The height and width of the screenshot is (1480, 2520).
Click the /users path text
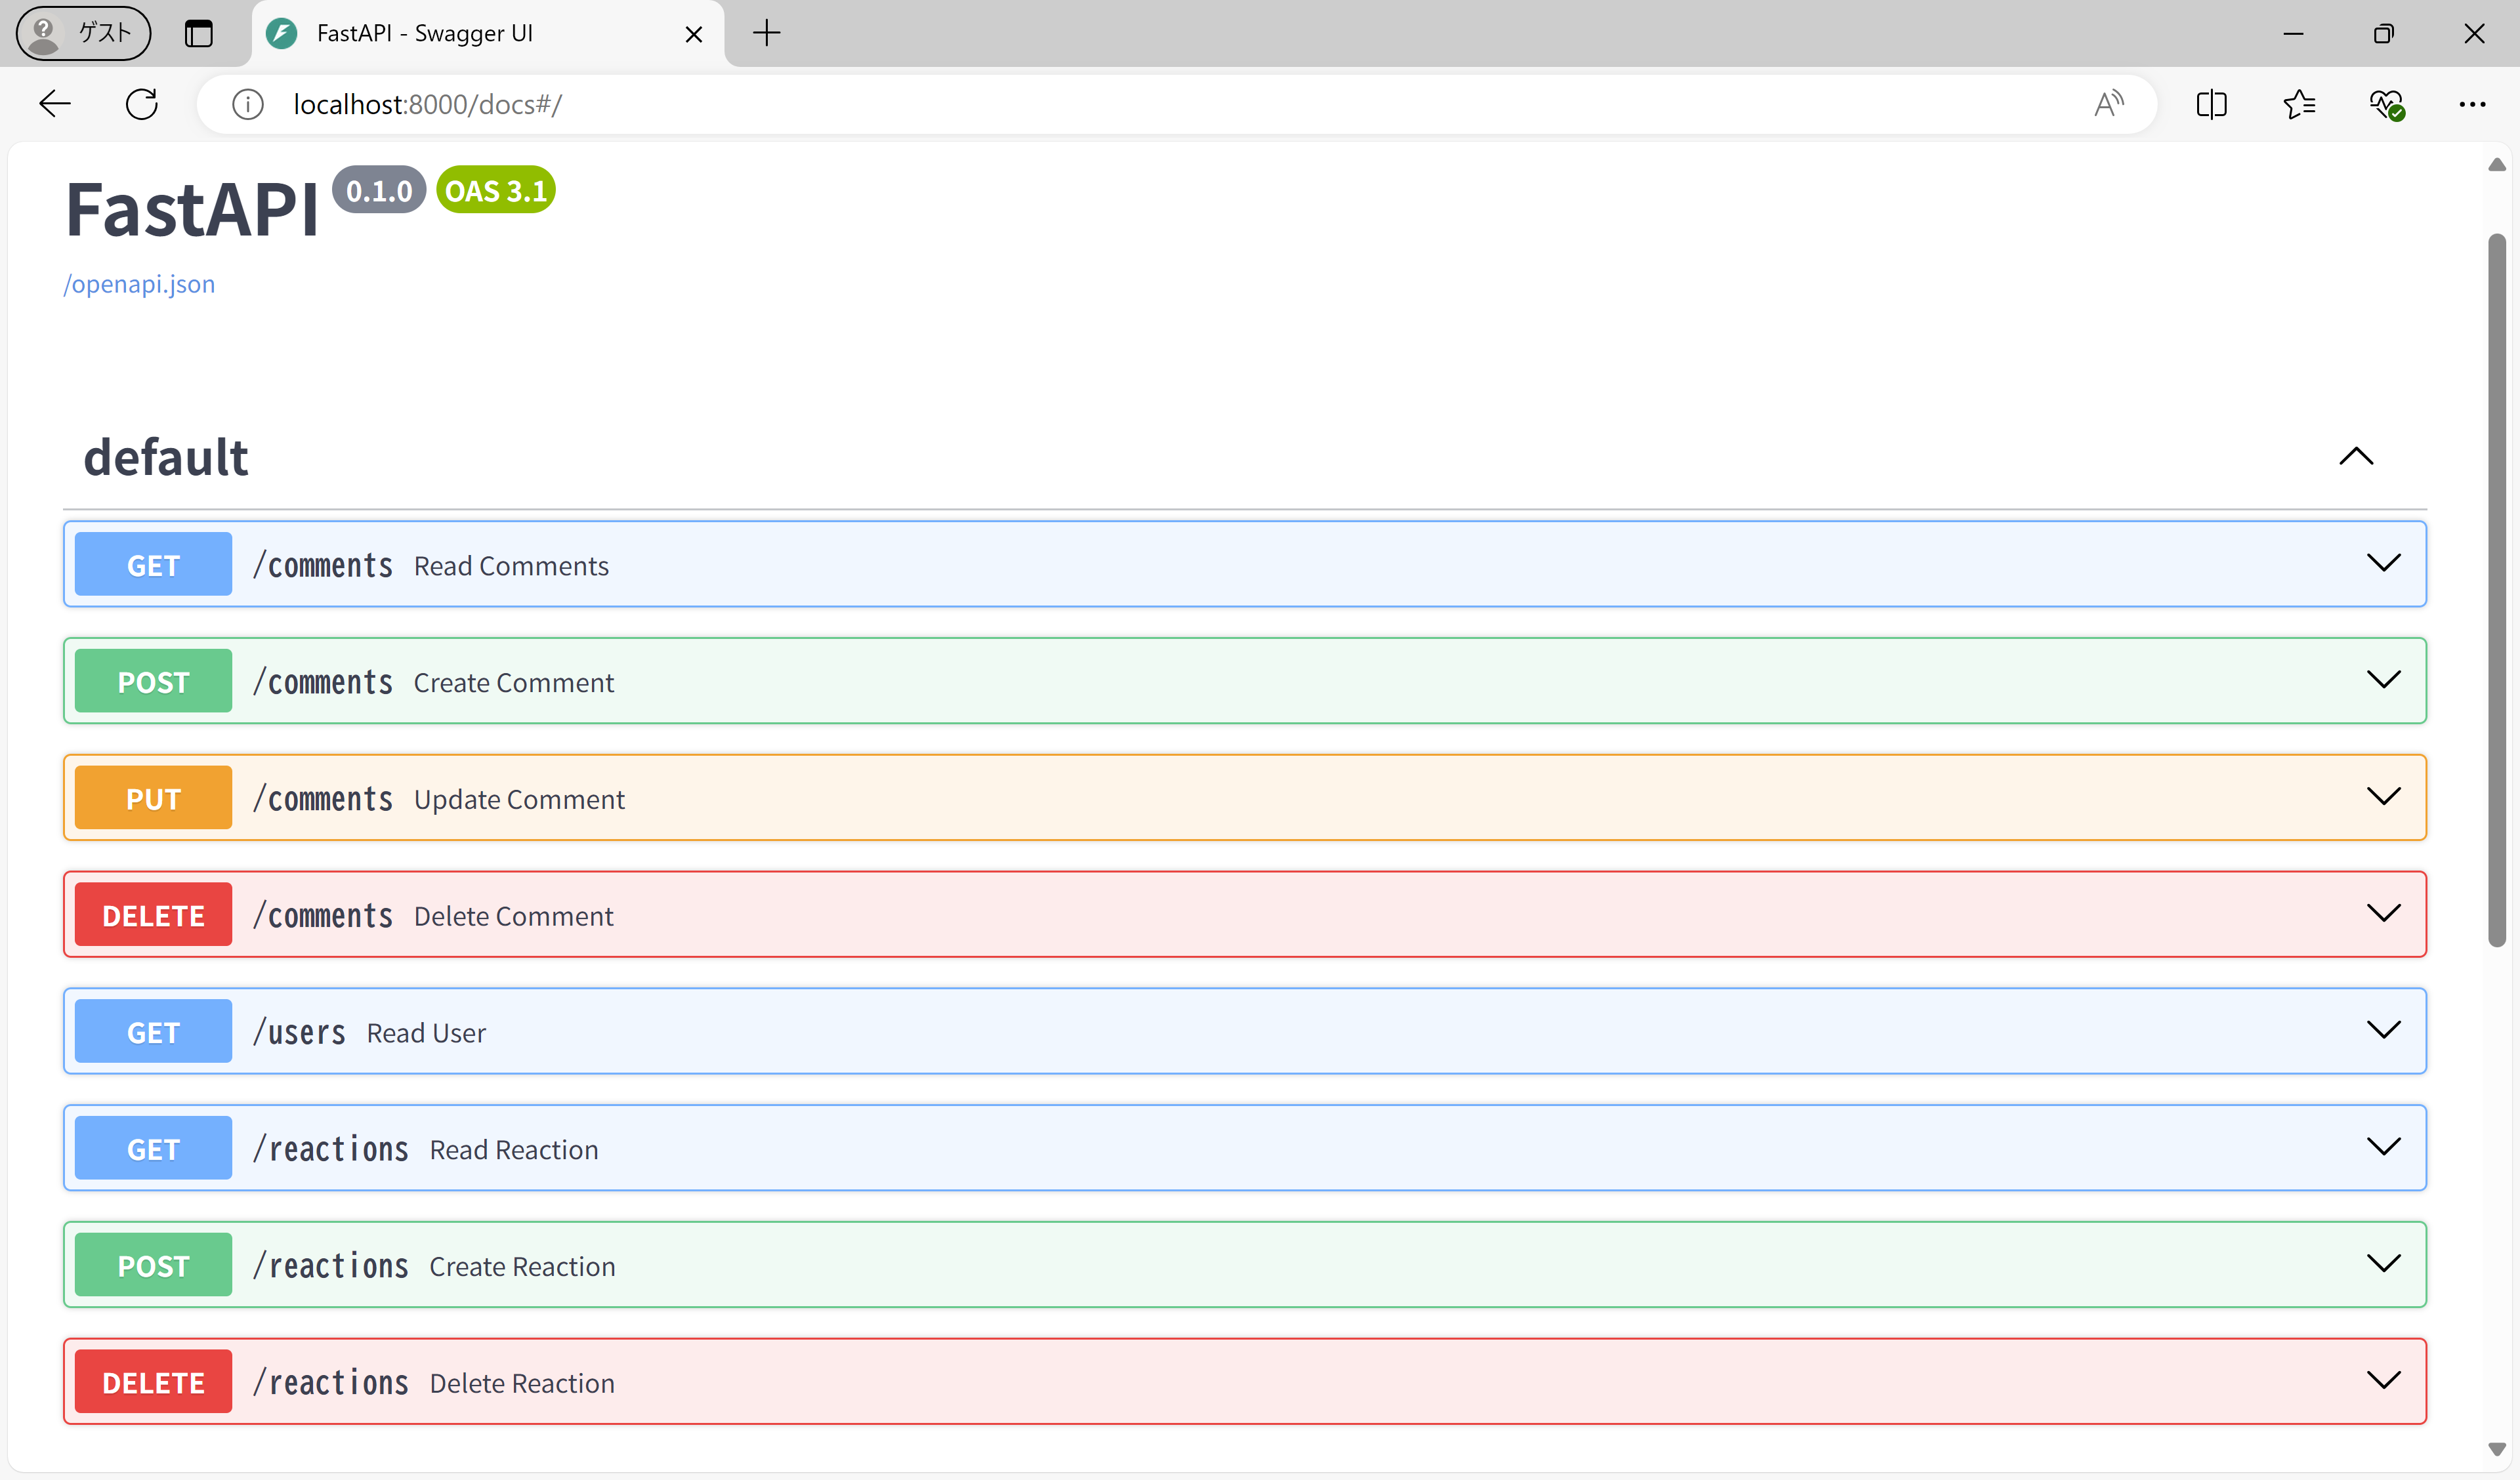[x=299, y=1032]
